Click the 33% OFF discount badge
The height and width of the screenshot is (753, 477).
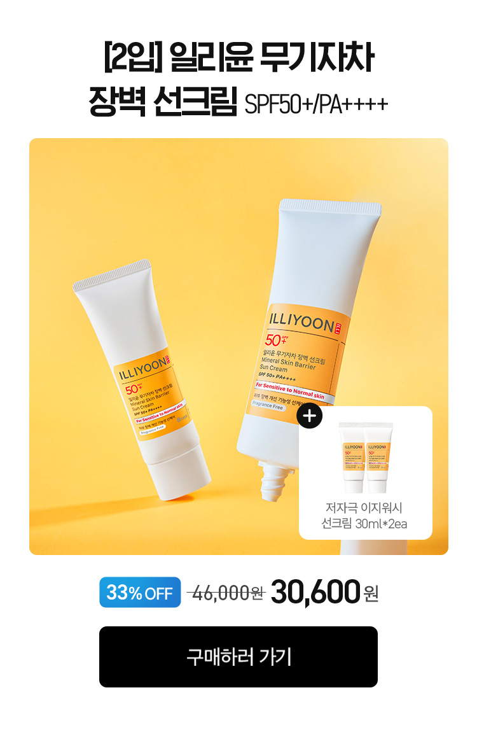[140, 592]
